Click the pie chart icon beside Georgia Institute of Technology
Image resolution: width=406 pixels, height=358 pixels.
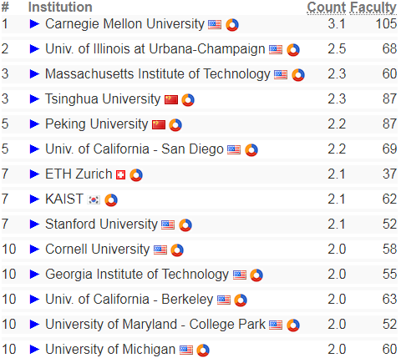pos(256,275)
